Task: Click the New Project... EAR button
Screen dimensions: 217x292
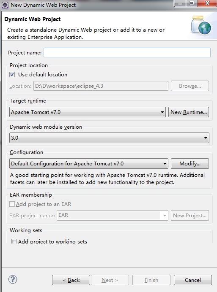Action: click(190, 216)
